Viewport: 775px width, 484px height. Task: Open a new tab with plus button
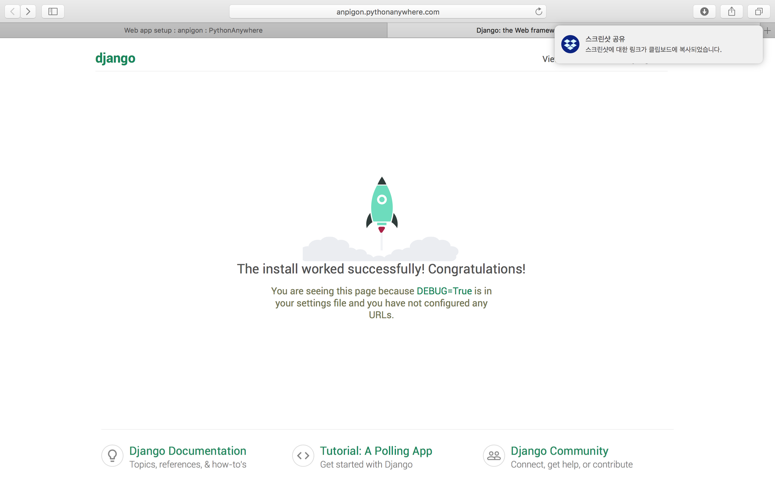768,31
